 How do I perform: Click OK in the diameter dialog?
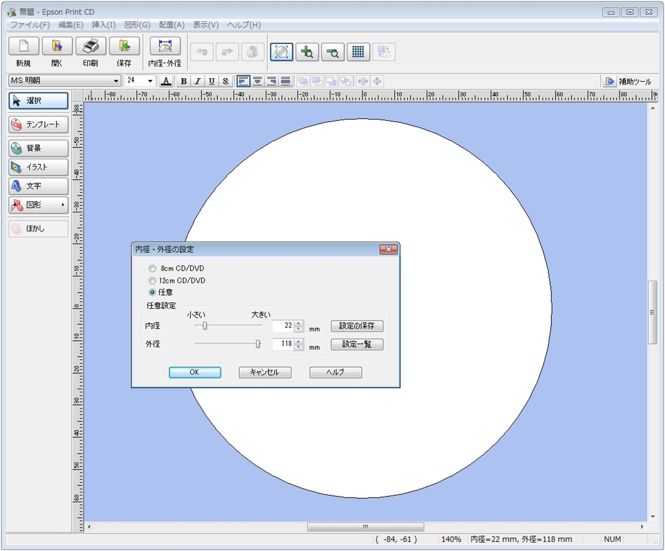point(195,372)
